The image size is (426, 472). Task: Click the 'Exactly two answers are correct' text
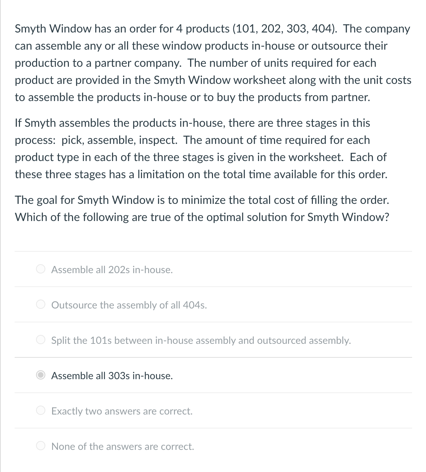pos(122,411)
